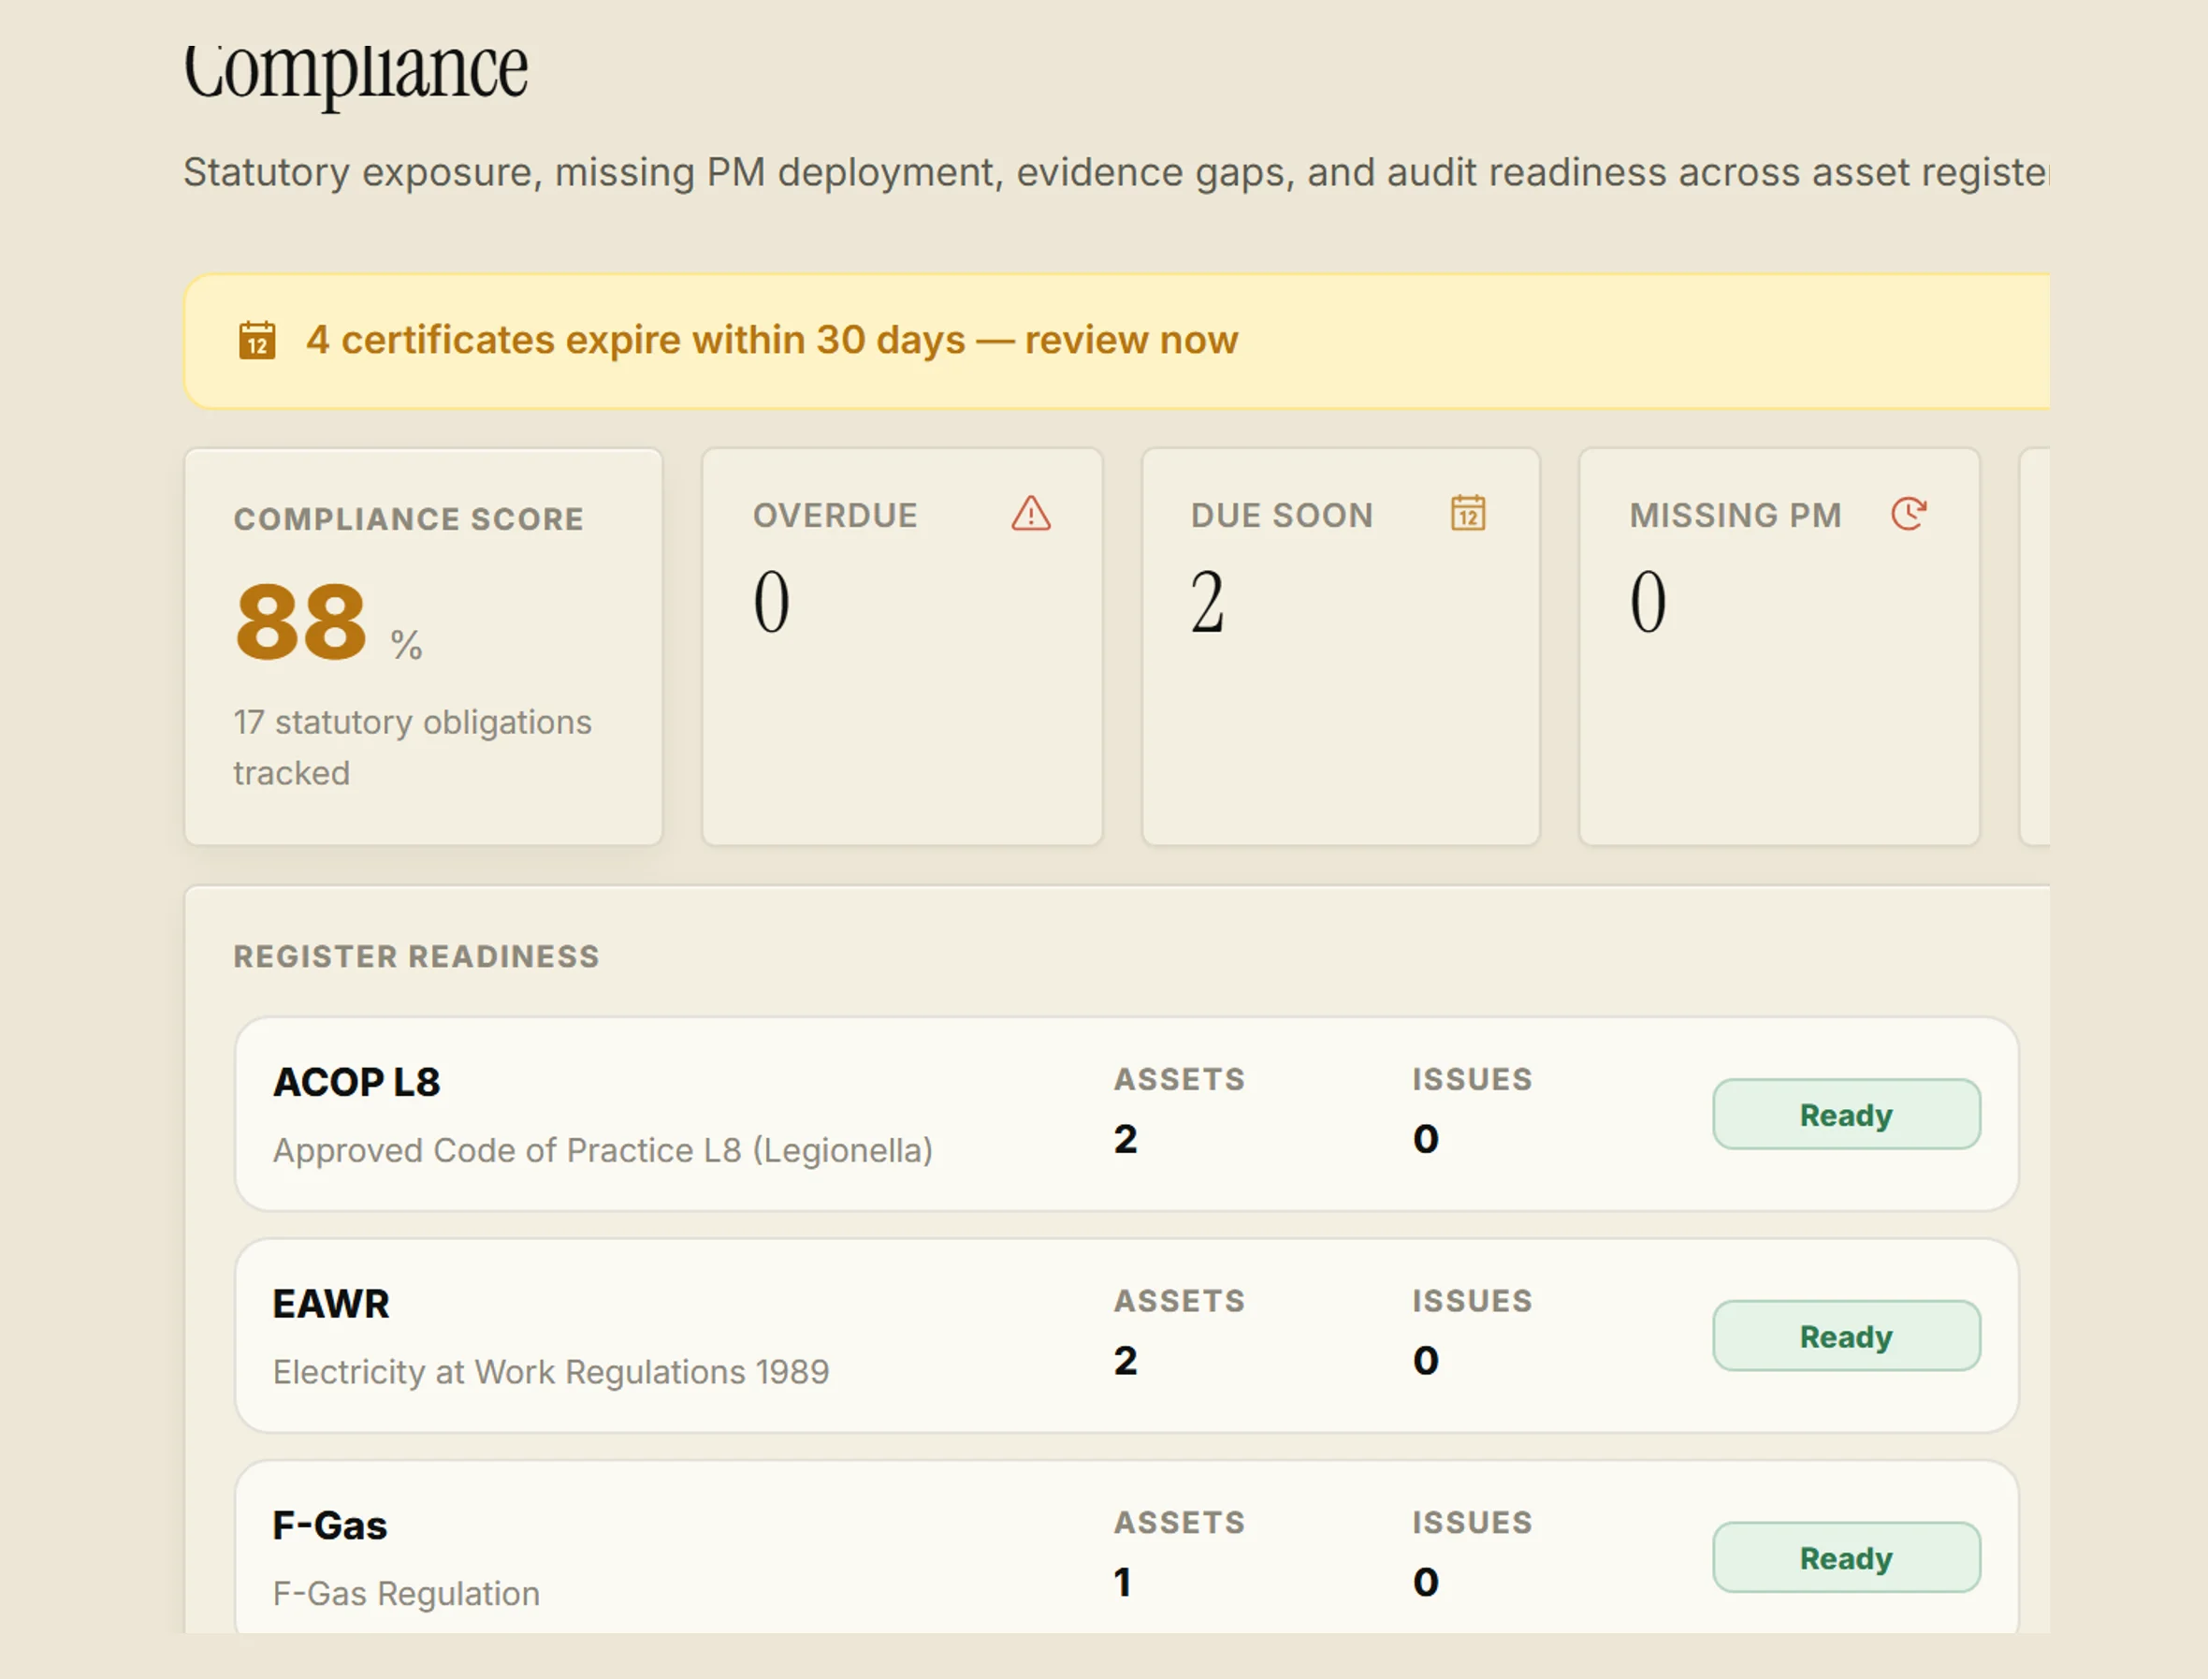Screen dimensions: 2208x1679
Task: Click the Register Readiness section heading
Action: (x=416, y=956)
